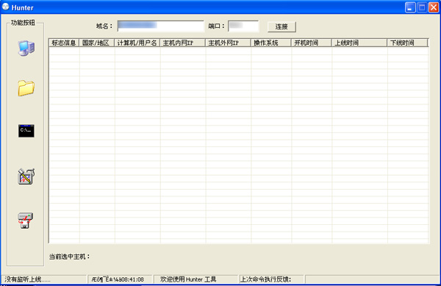Click the computer monitor icon in sidebar

(x=26, y=49)
